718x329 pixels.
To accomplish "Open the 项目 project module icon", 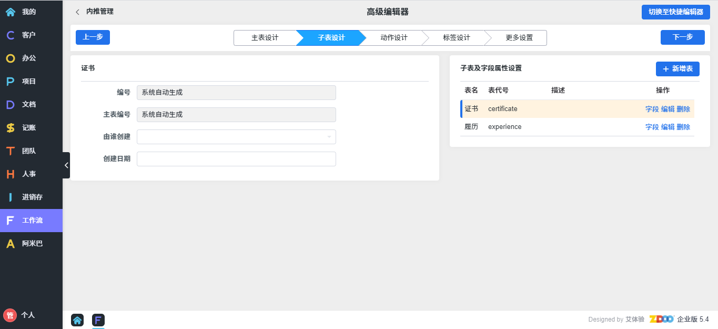I will 11,81.
